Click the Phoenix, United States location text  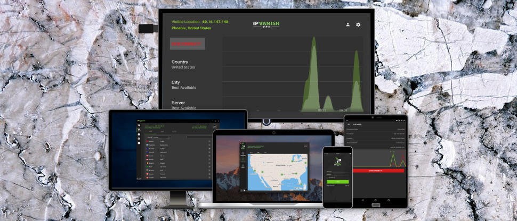click(x=191, y=28)
